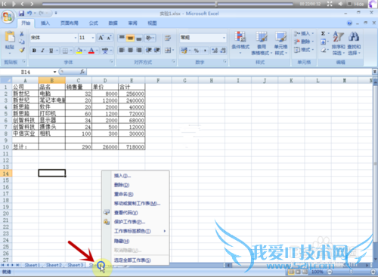Increase font size with large A icon
Image resolution: width=378 pixels, height=277 pixels.
tap(101, 38)
